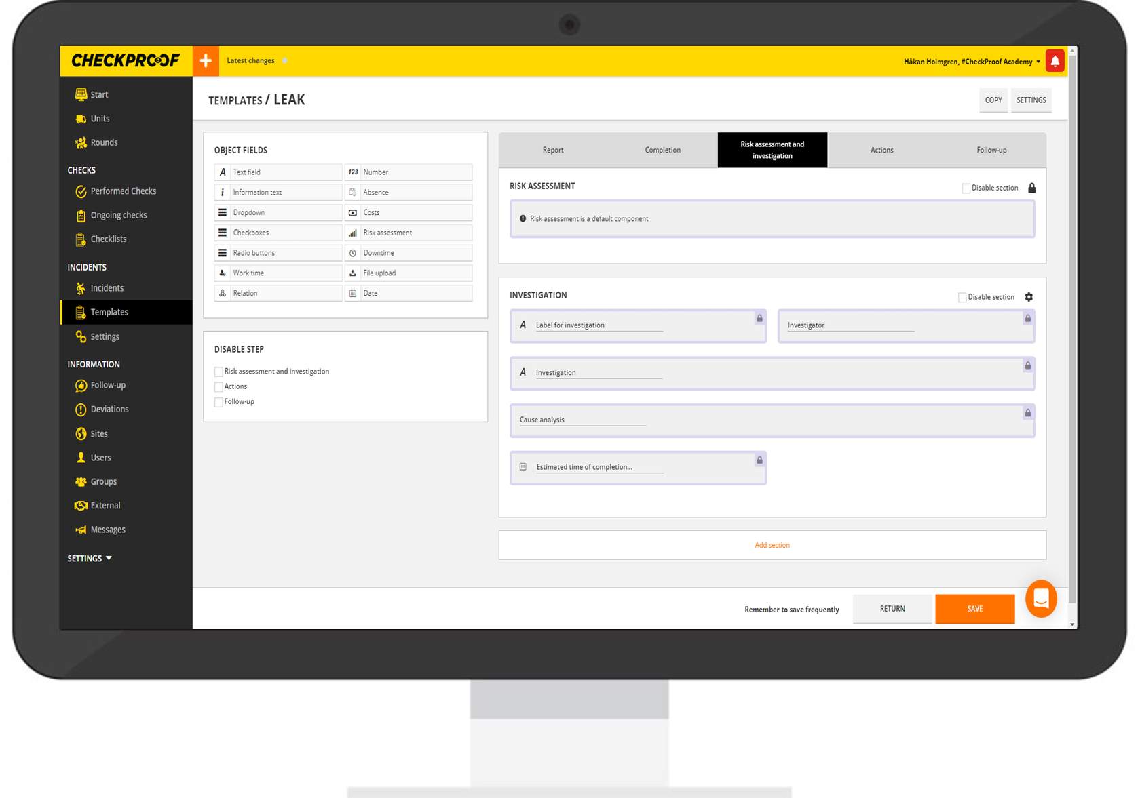Open the orange chat support bubble

(1041, 599)
